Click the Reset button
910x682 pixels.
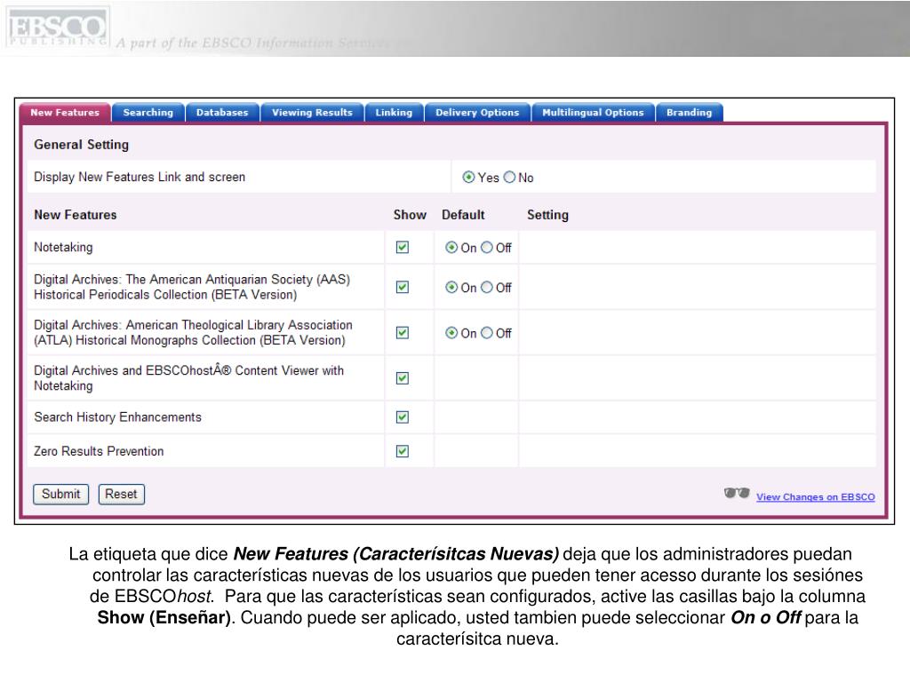[121, 494]
